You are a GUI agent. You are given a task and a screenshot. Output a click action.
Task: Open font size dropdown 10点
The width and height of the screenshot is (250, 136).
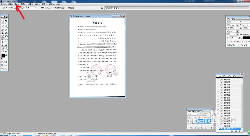pyautogui.click(x=237, y=25)
